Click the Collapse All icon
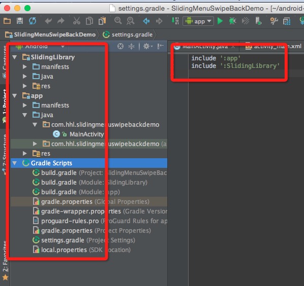Viewport: 304px width, 286px height. [x=131, y=46]
